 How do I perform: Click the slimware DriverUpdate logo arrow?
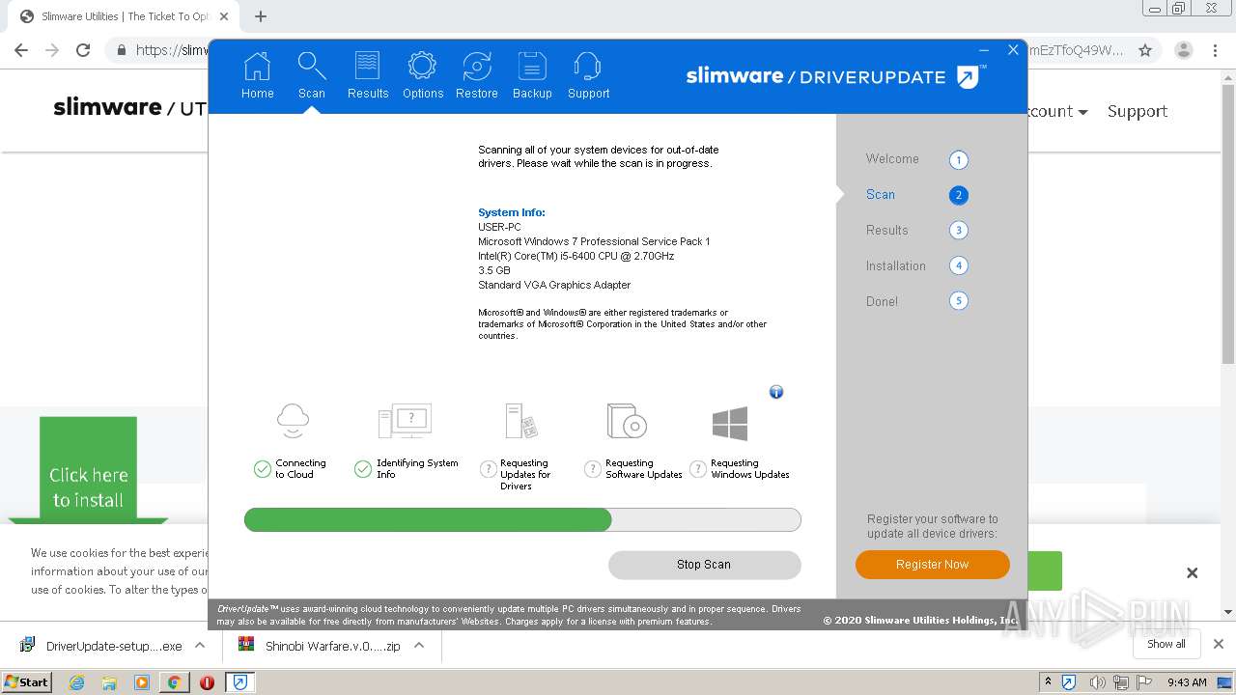[969, 76]
